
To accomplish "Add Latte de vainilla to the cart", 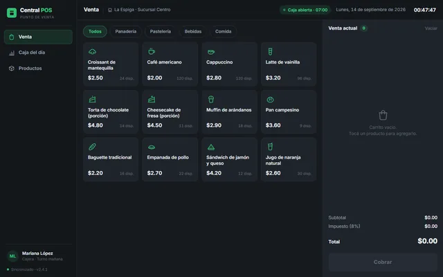I will 289,64.
